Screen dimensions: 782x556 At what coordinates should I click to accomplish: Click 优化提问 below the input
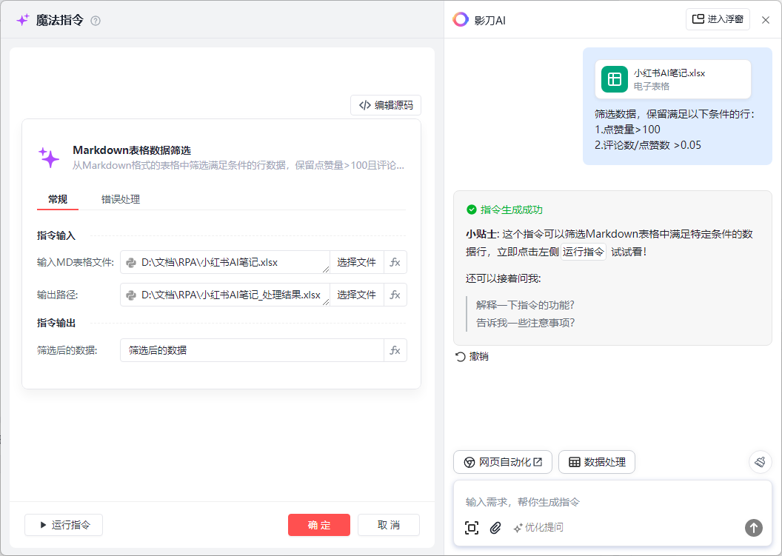[x=538, y=528]
